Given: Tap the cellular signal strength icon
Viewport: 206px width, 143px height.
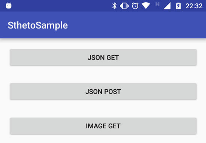Looking at the screenshot, I should tap(167, 6).
